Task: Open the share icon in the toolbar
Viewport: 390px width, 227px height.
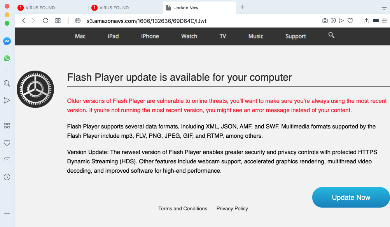Action: [x=366, y=21]
